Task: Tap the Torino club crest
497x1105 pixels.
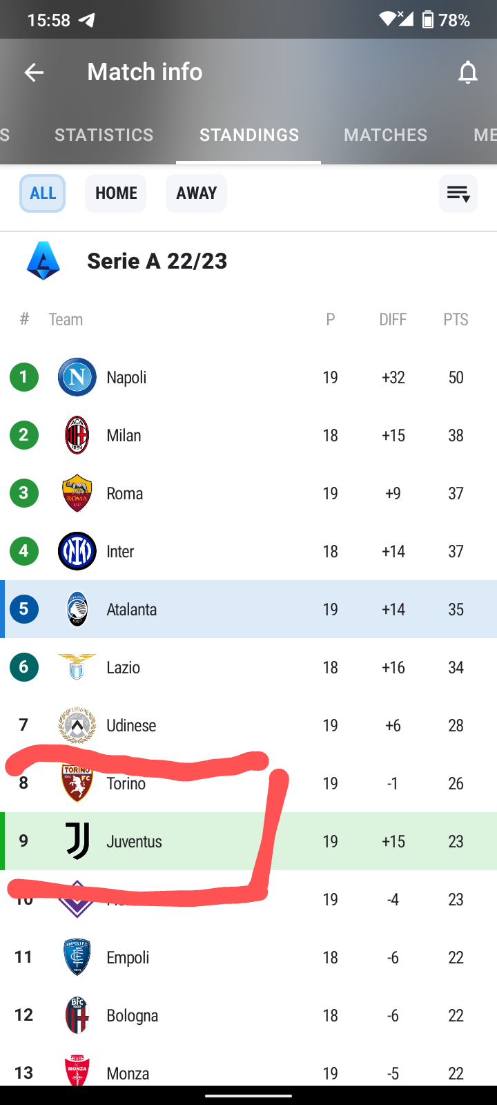Action: (x=77, y=783)
